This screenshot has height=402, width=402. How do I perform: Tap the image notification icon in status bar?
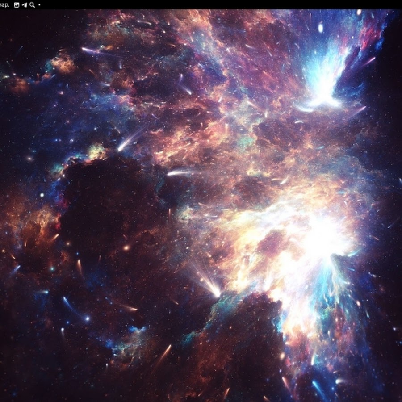pyautogui.click(x=17, y=5)
